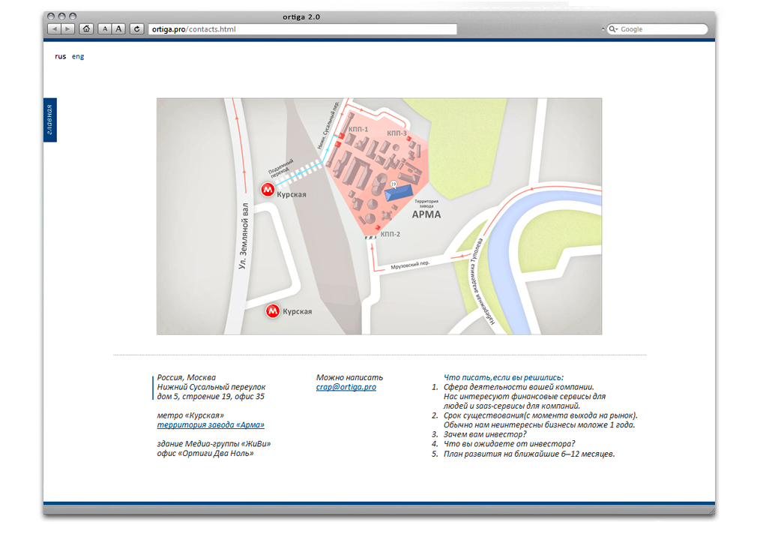Click the browser back arrow button
The width and height of the screenshot is (757, 534).
(55, 29)
